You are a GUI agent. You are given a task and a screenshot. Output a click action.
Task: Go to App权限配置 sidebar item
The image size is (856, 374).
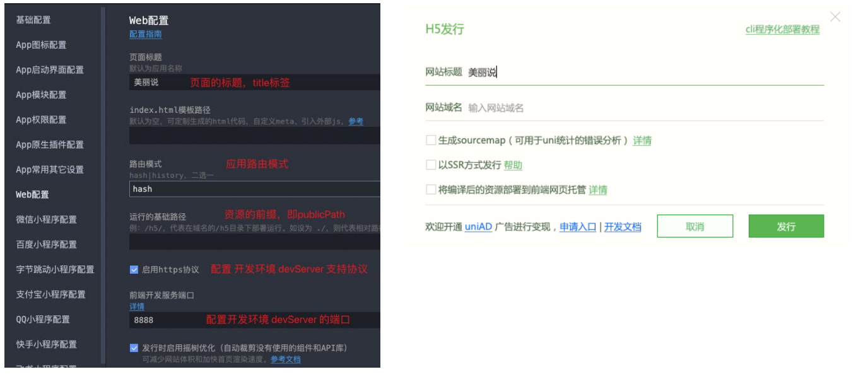pos(41,120)
